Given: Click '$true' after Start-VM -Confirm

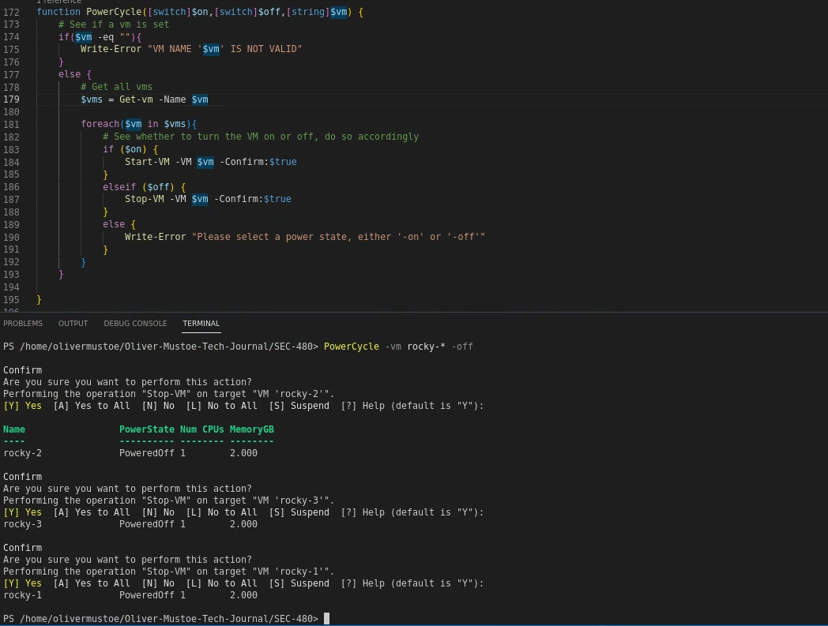Looking at the screenshot, I should tap(283, 162).
